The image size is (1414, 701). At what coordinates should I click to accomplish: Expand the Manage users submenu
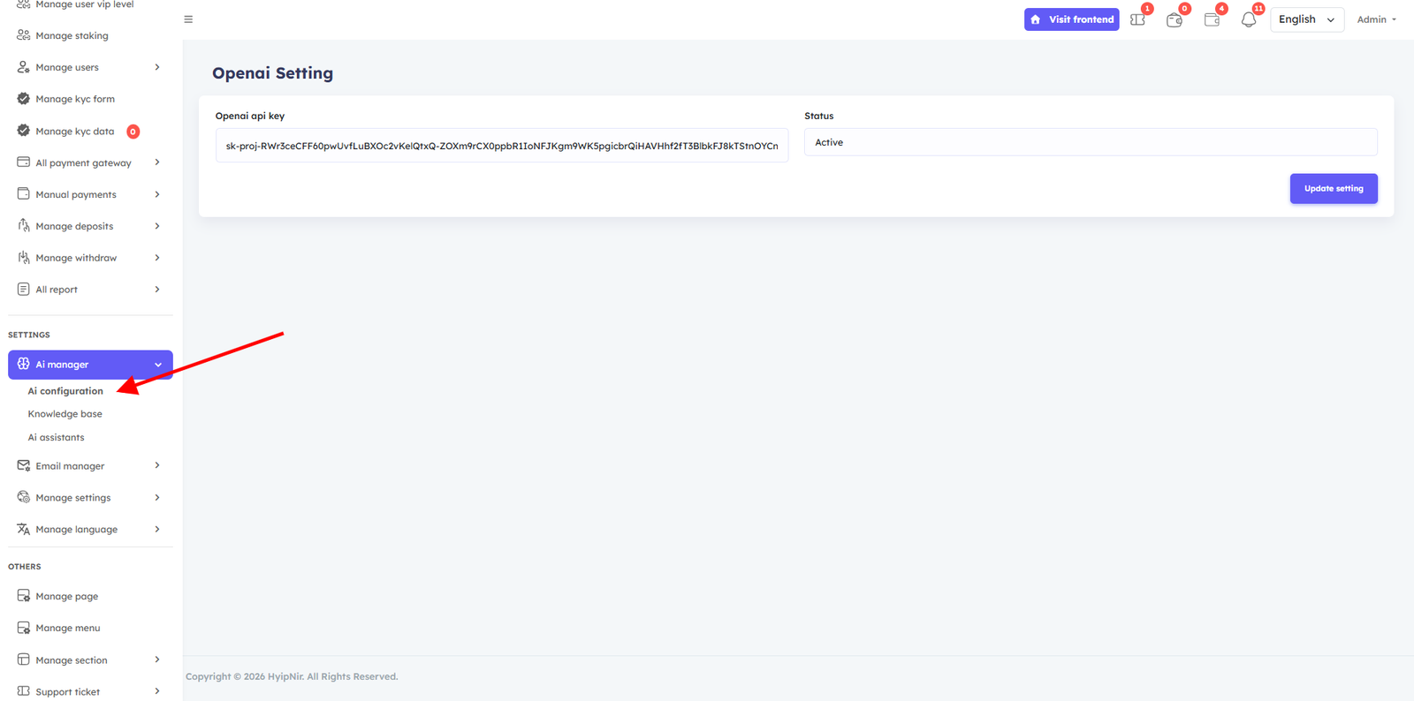(157, 67)
